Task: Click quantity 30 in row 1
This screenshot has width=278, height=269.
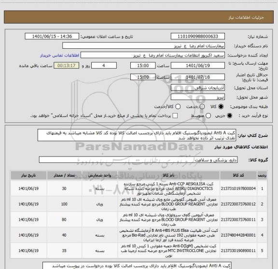Action: point(64,188)
